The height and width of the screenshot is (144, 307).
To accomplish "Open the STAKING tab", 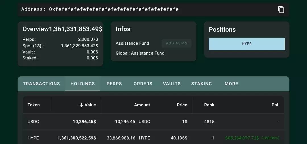I will click(x=202, y=84).
